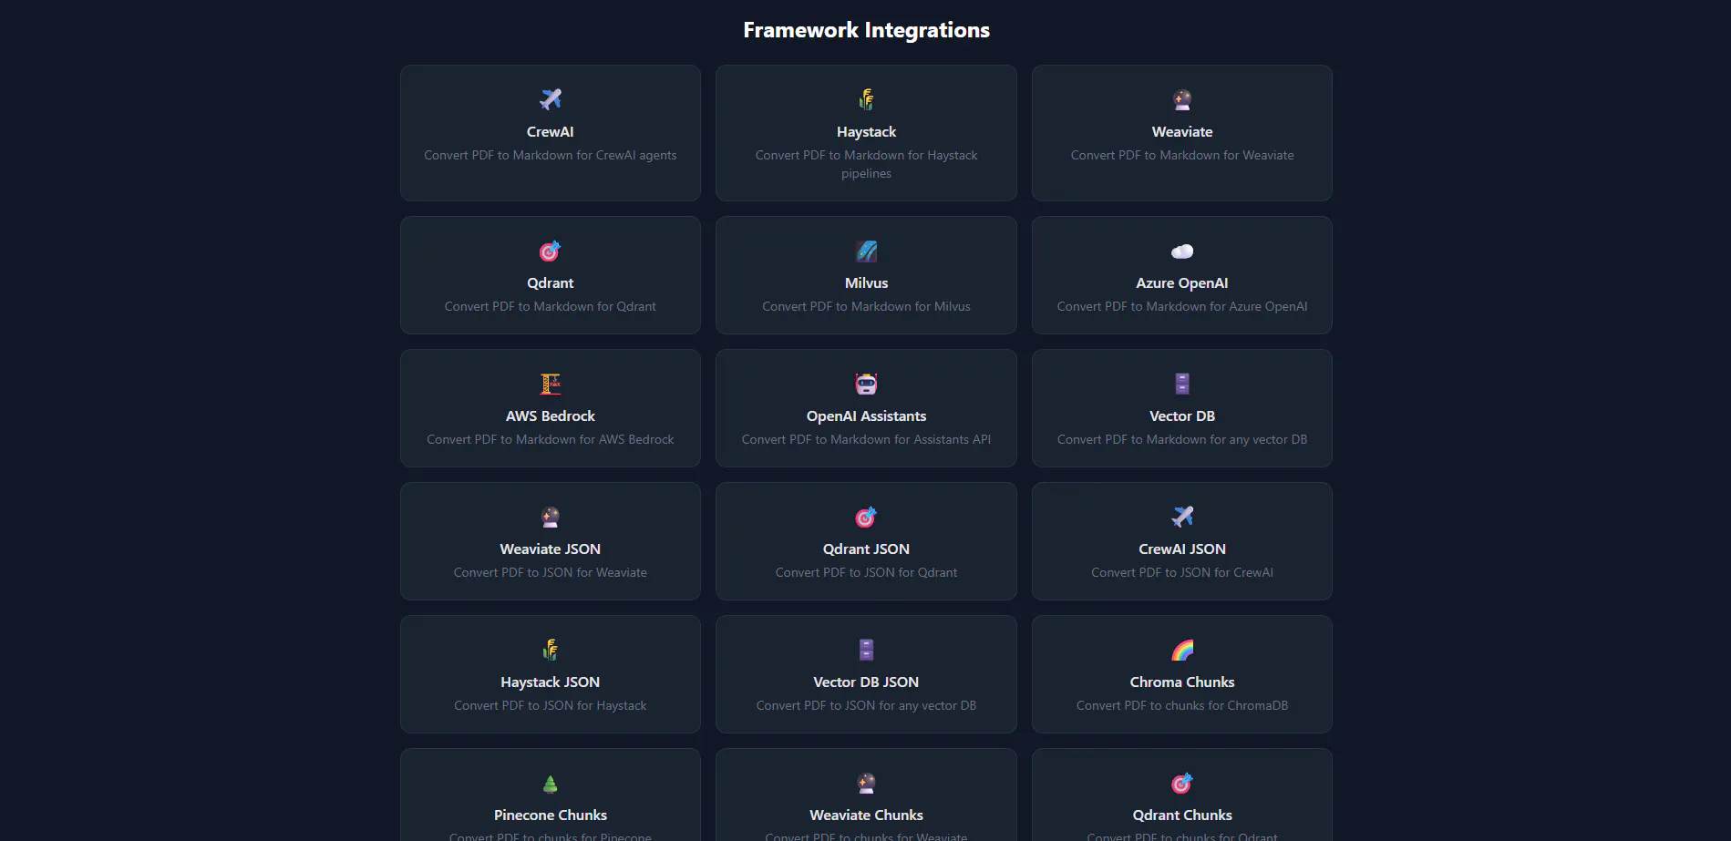Click "Convert PDF to JSON for Haystack"
The width and height of the screenshot is (1731, 841).
tap(551, 706)
